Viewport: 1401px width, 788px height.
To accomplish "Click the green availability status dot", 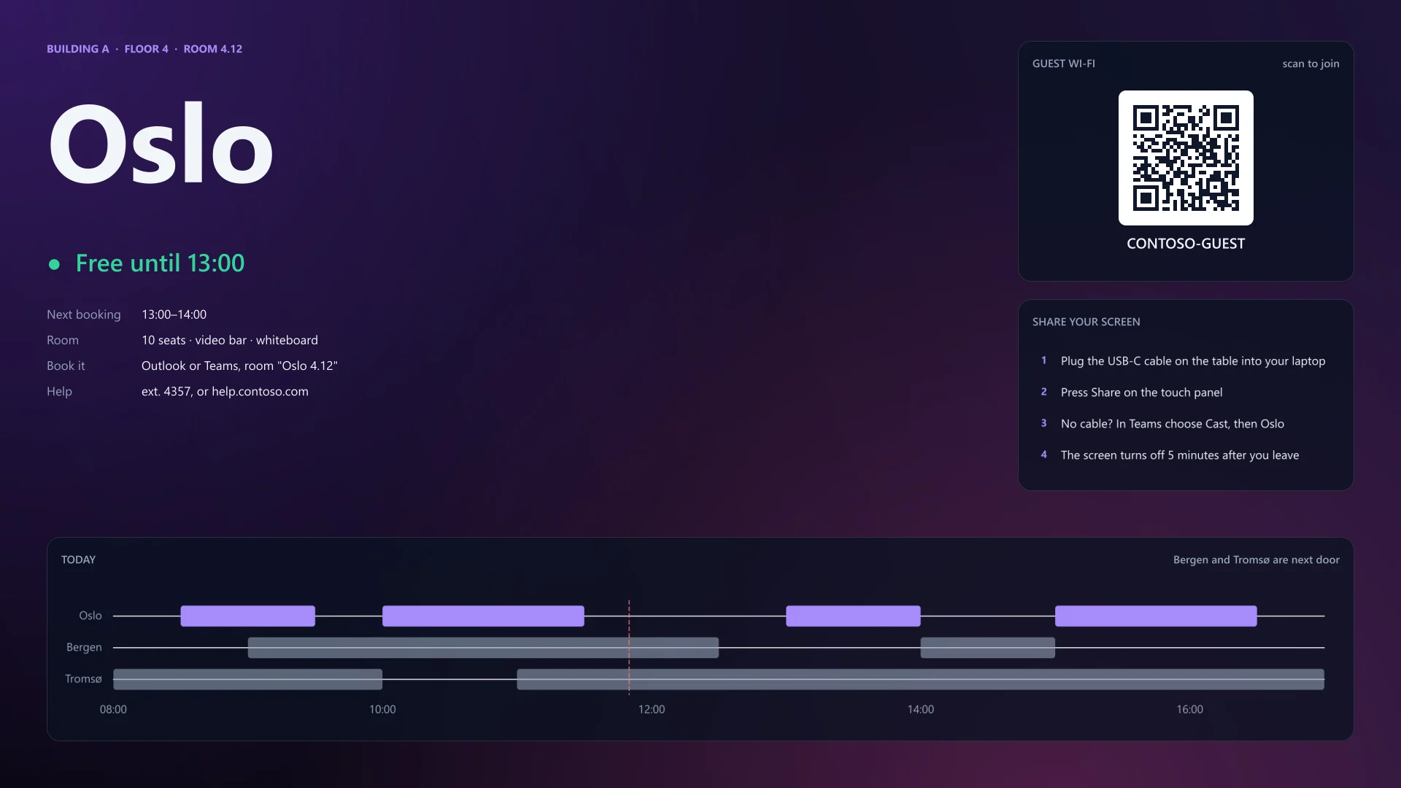I will [x=54, y=264].
